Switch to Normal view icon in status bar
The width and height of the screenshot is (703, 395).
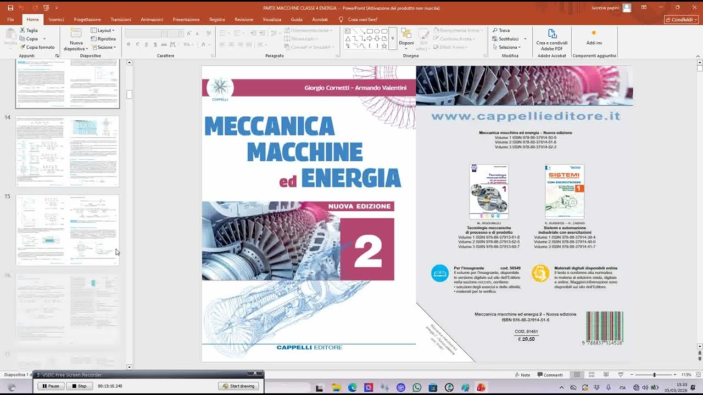pos(577,375)
